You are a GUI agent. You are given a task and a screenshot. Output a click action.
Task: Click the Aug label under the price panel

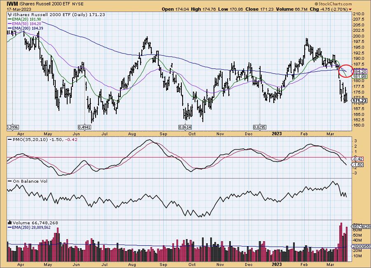(132, 134)
